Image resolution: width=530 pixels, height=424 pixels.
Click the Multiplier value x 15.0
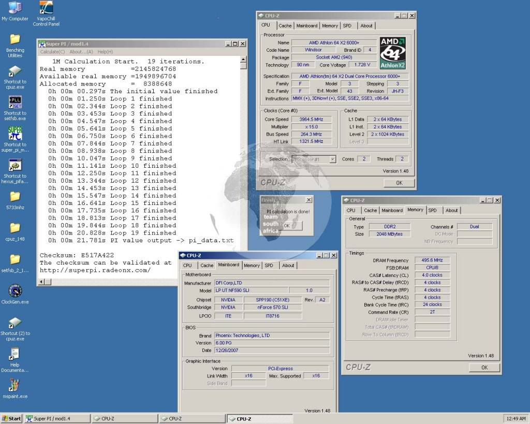[311, 127]
